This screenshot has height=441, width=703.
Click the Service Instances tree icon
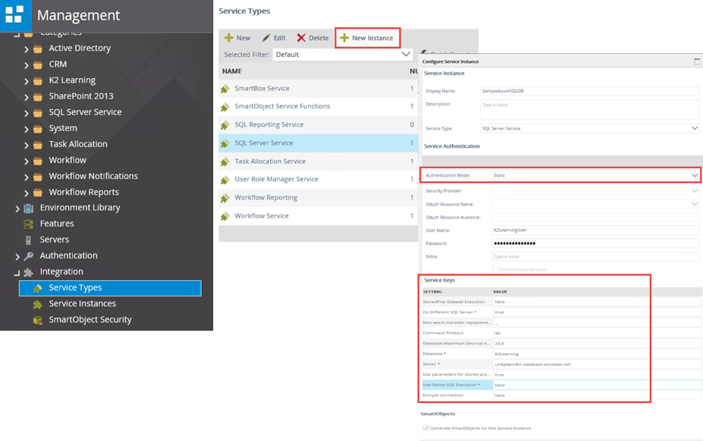(38, 305)
